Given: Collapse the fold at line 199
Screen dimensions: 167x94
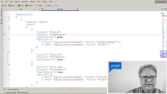Looking at the screenshot, I should tap(9, 52).
